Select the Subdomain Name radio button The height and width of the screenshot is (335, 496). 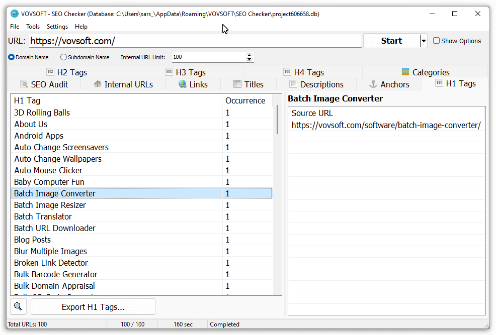tap(63, 57)
